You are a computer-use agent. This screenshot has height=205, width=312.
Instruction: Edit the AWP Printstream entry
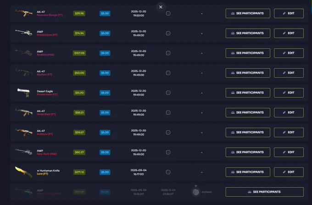pyautogui.click(x=289, y=33)
